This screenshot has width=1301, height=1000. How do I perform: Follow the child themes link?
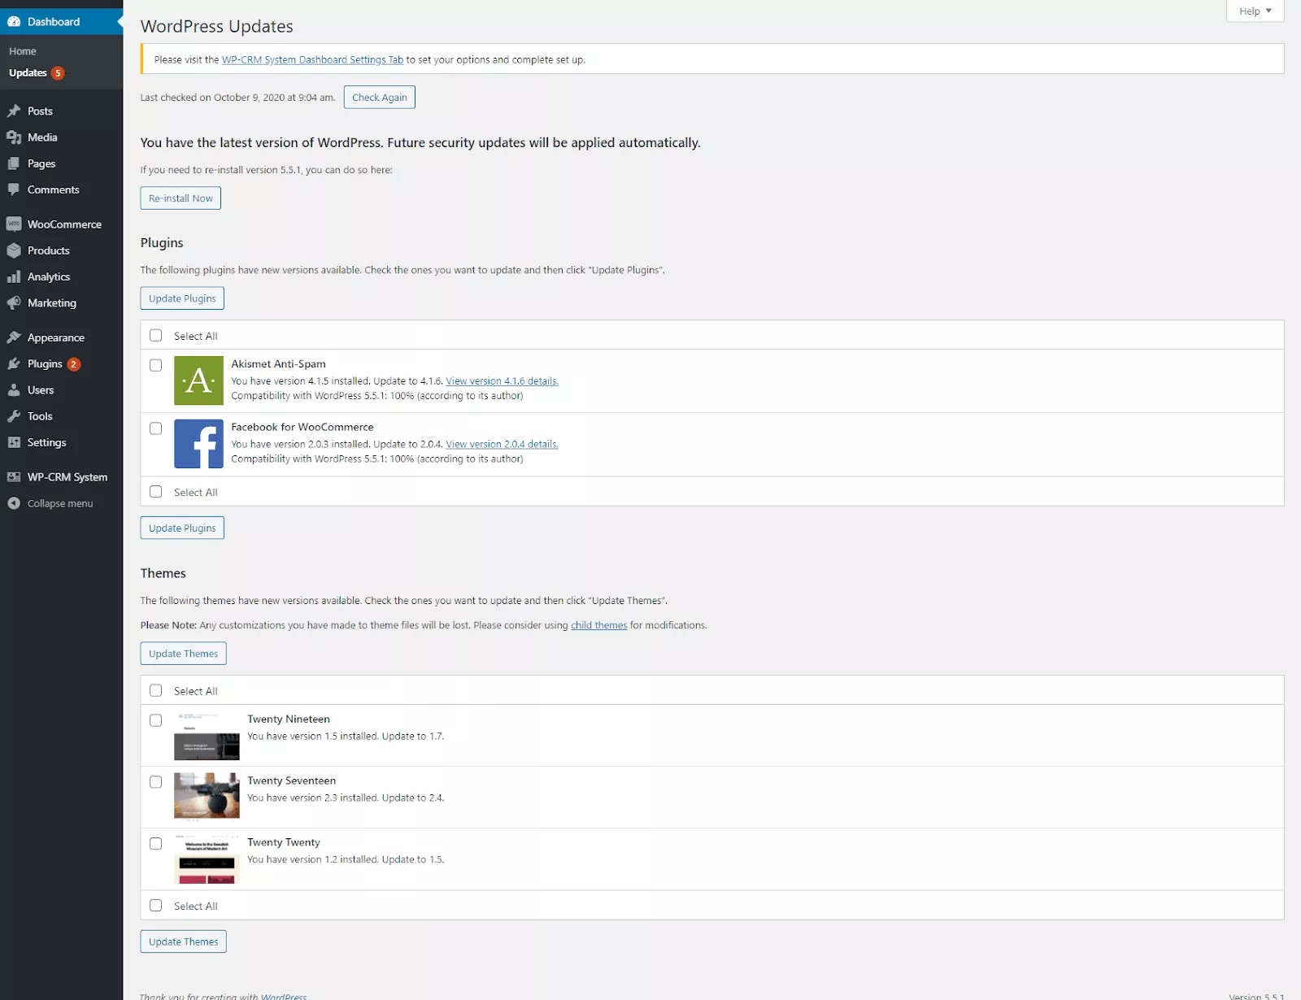click(x=598, y=625)
